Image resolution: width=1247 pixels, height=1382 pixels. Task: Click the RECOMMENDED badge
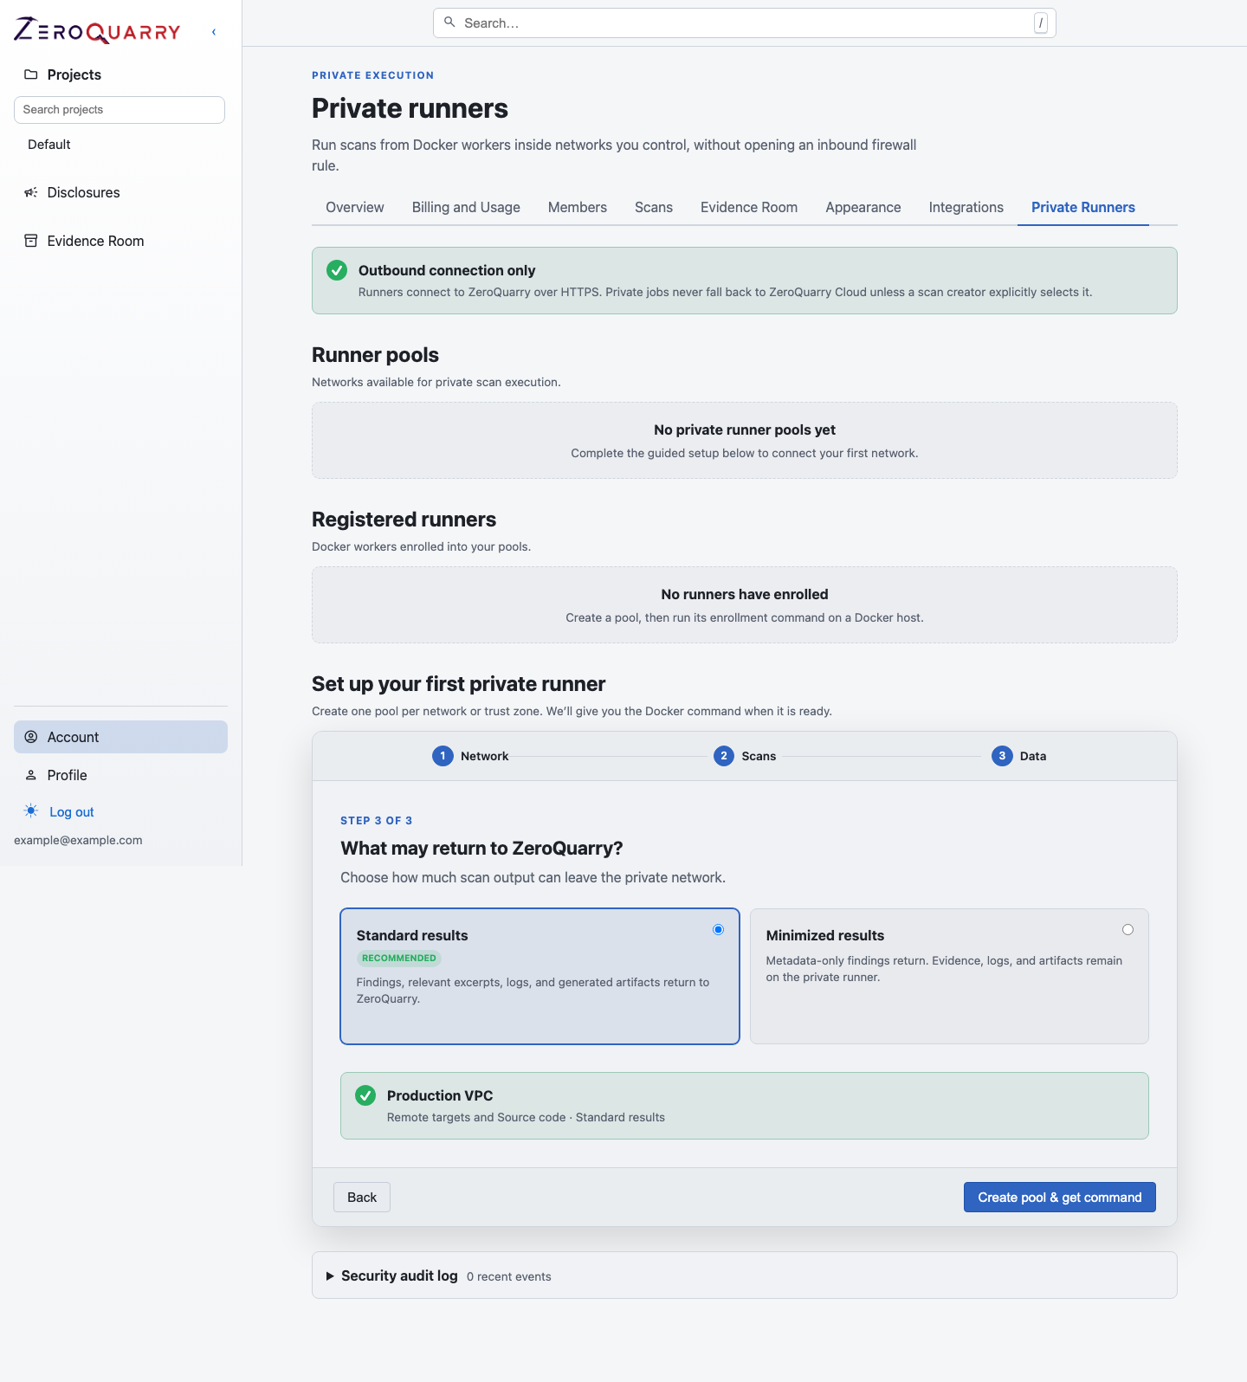[x=399, y=958]
